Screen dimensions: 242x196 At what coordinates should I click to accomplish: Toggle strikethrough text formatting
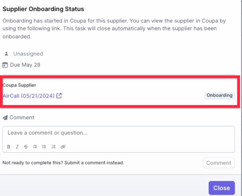point(26,147)
